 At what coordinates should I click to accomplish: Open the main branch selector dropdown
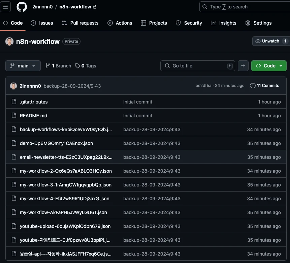click(x=23, y=66)
